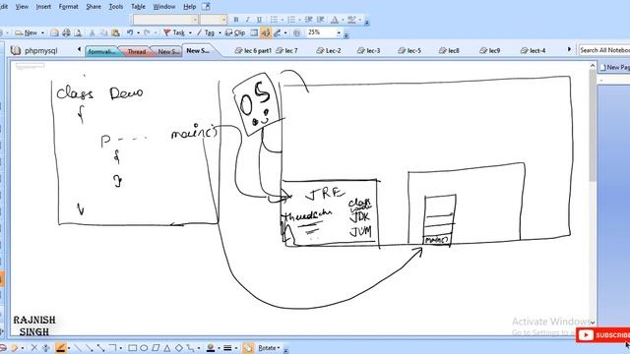Select the straight Line drawing tool
This screenshot has height=354, width=630.
[78, 348]
